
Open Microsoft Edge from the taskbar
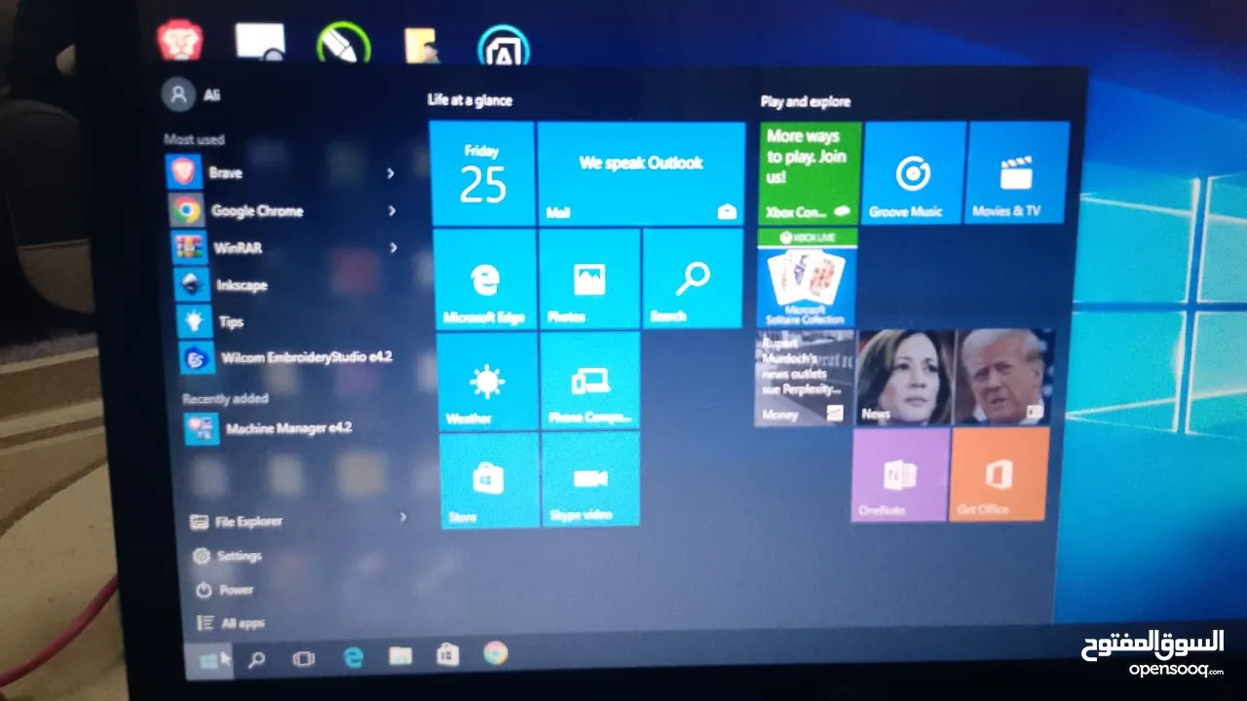353,657
